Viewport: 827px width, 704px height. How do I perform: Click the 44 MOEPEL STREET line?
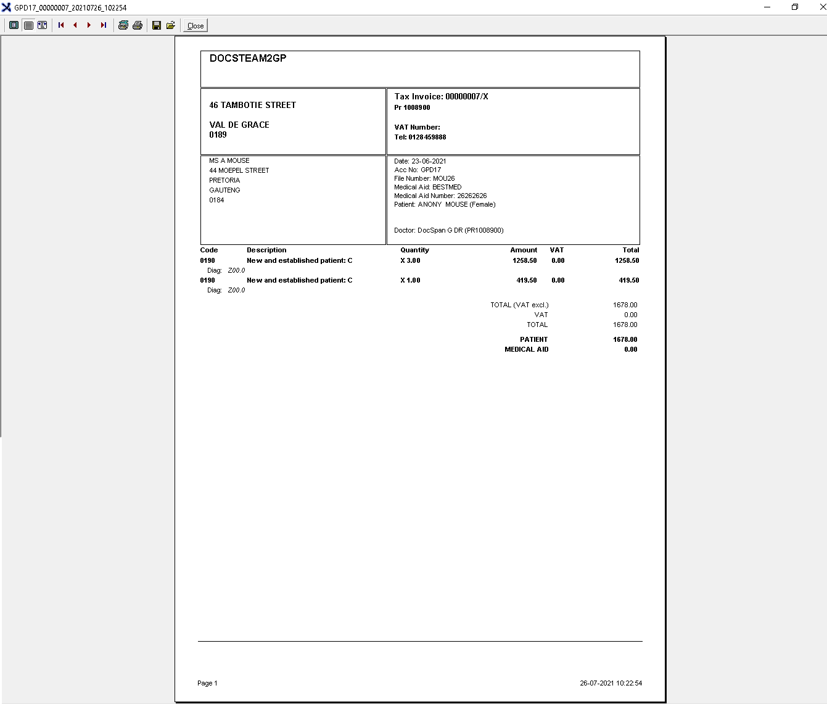point(239,170)
